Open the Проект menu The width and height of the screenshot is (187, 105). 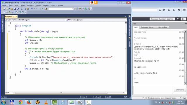click(22, 6)
